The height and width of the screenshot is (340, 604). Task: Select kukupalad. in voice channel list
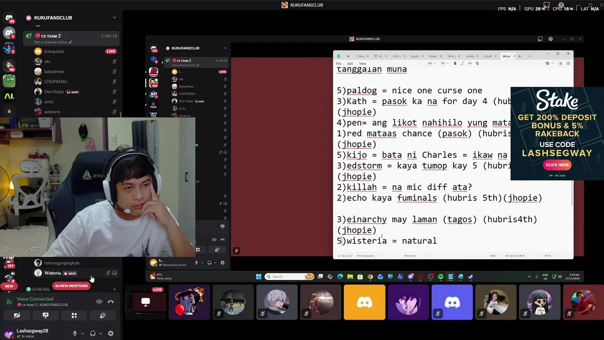[71, 51]
